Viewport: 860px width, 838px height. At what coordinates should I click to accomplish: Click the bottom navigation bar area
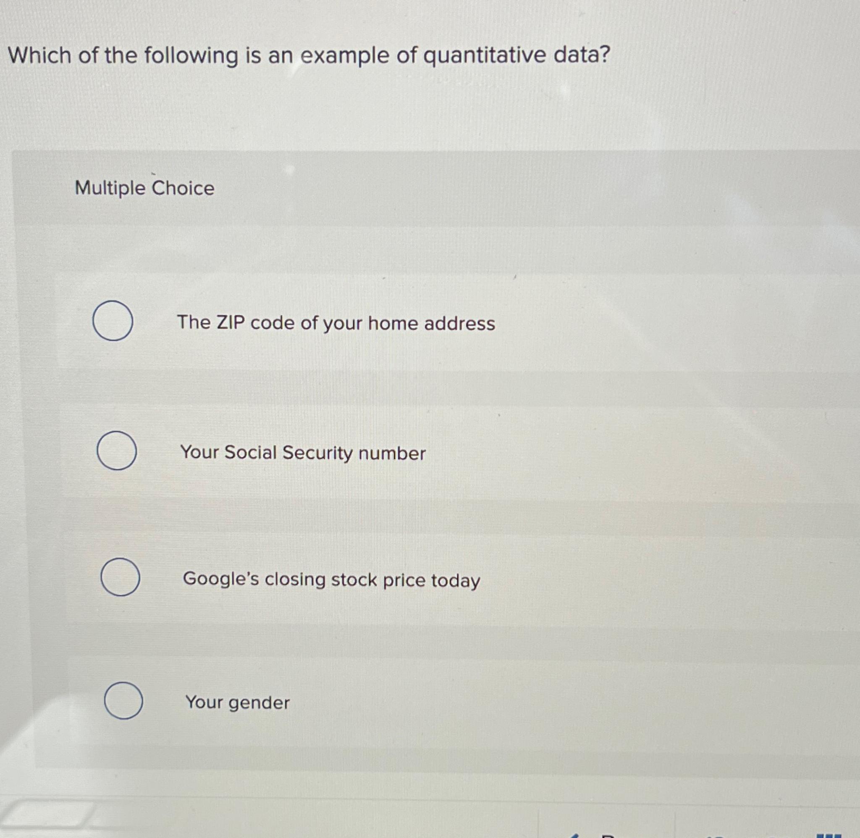pyautogui.click(x=430, y=827)
